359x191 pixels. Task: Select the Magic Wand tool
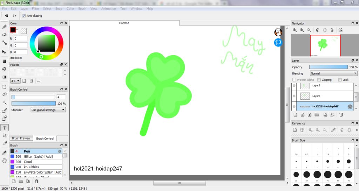click(4, 102)
